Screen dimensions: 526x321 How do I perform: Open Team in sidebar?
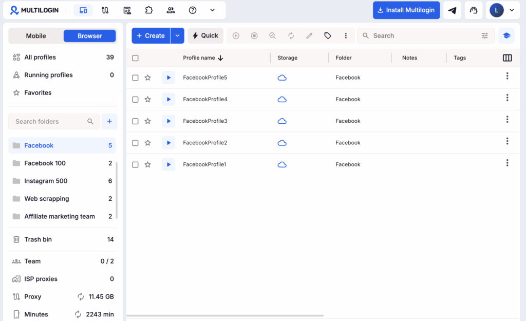tap(63, 261)
